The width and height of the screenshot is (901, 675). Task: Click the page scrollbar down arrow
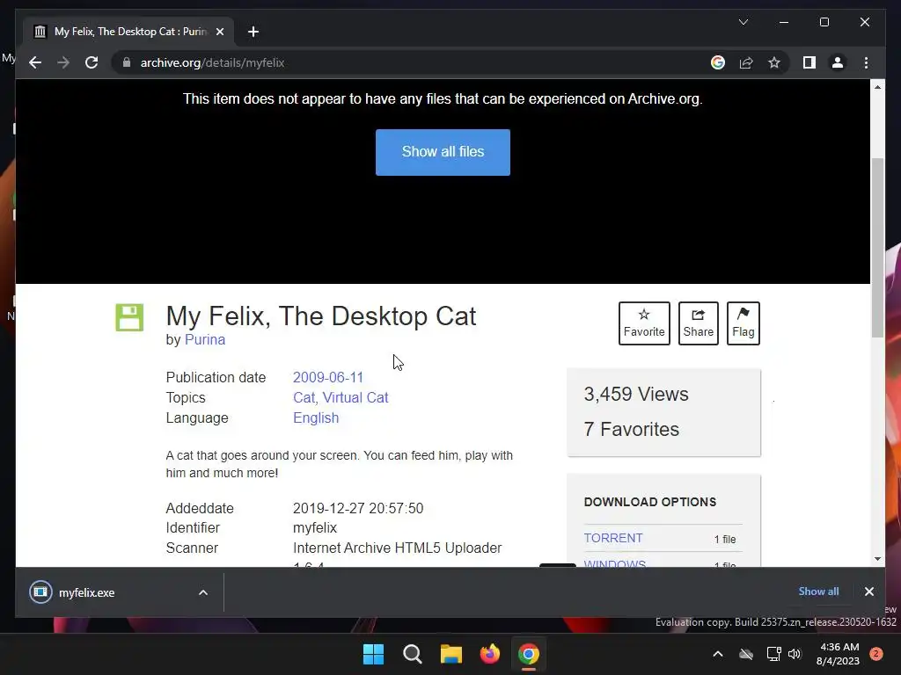coord(877,559)
